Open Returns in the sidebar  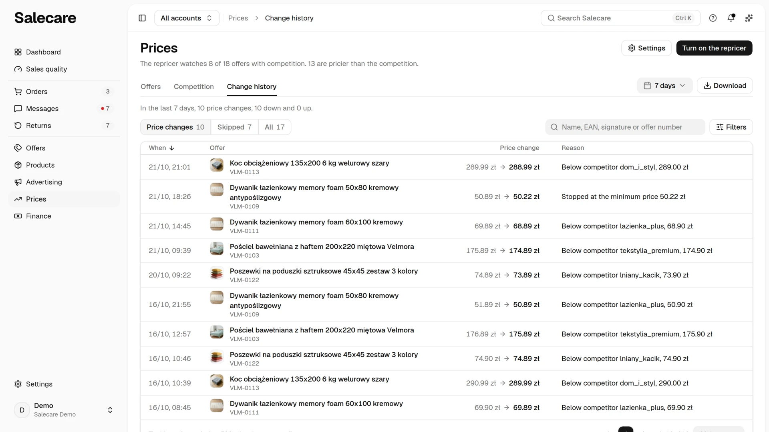[64, 126]
